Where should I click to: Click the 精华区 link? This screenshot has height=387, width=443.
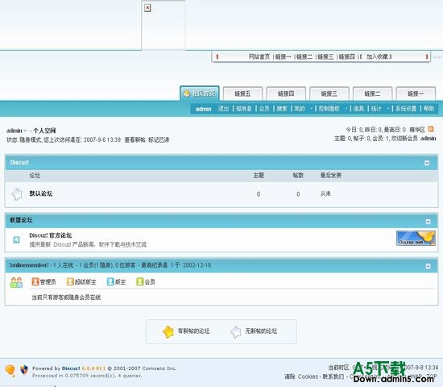(x=417, y=130)
